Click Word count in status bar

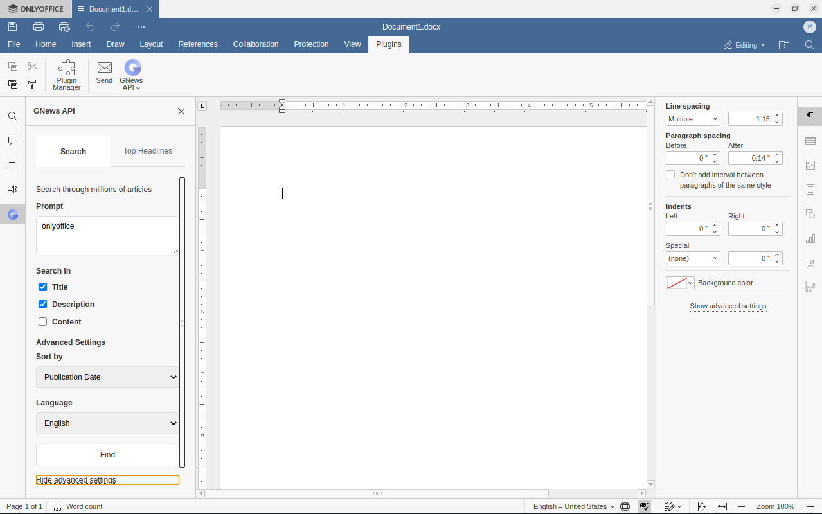78,506
